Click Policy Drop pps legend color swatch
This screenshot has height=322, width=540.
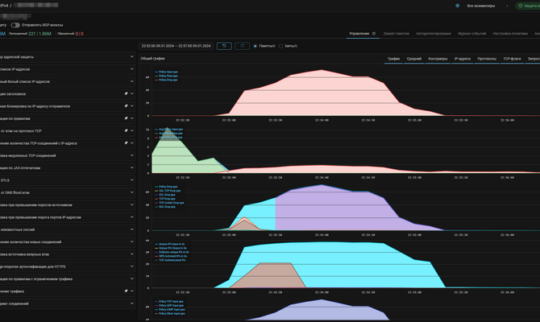click(156, 80)
